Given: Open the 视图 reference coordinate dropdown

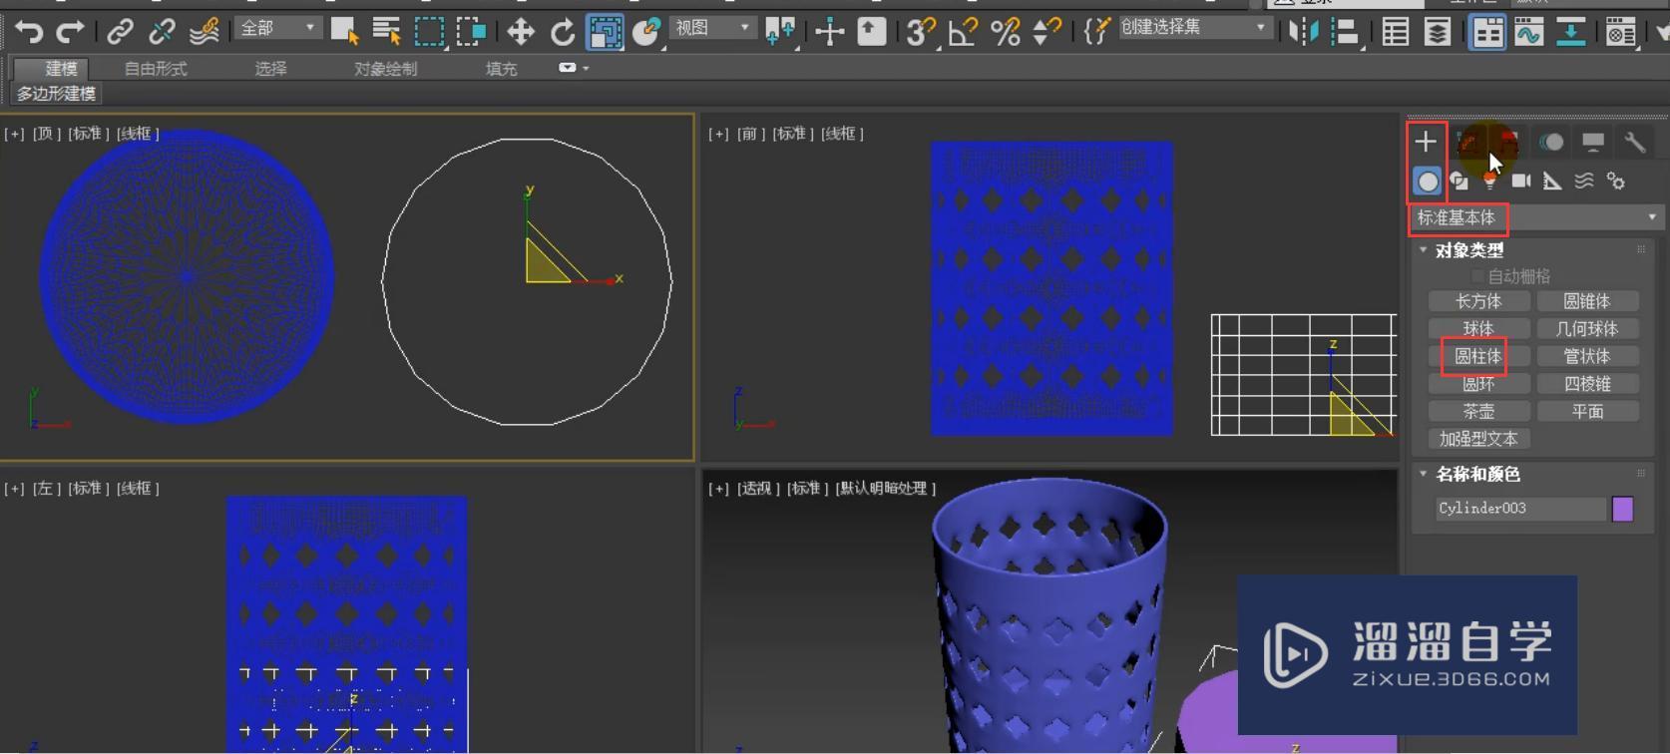Looking at the screenshot, I should tap(713, 28).
